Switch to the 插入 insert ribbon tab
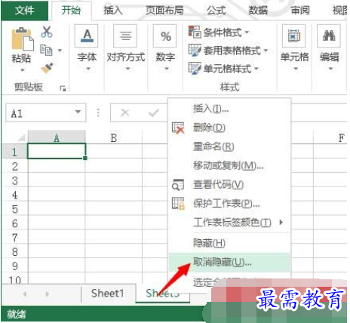 tap(113, 11)
